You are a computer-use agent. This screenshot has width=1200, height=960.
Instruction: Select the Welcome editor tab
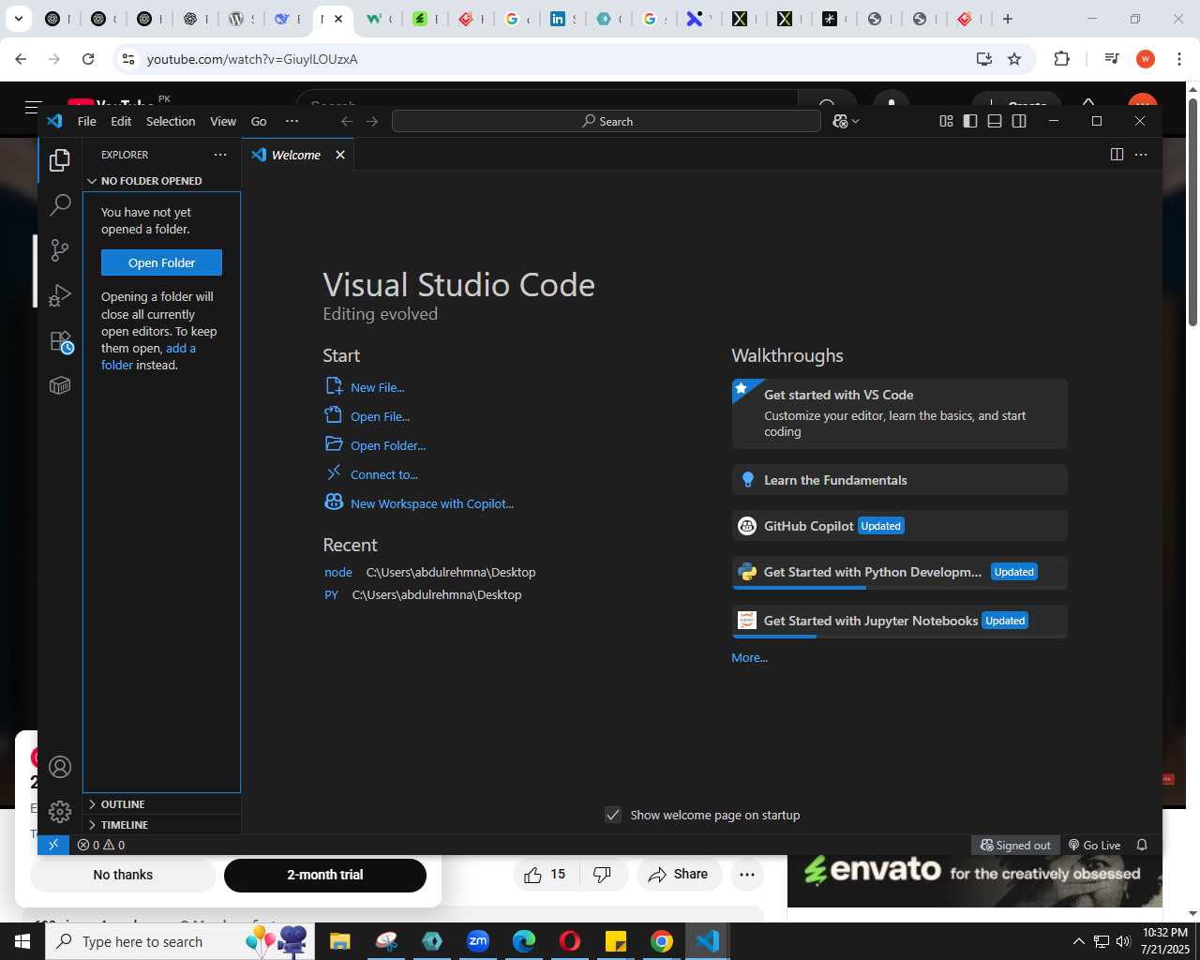[298, 155]
